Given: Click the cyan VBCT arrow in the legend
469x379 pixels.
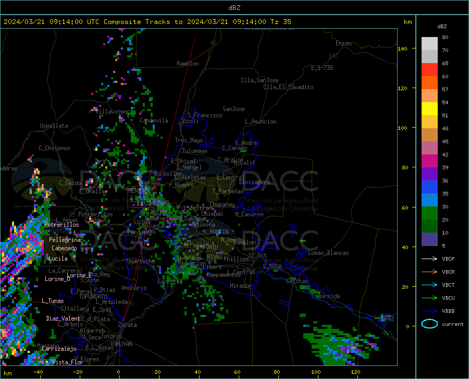Looking at the screenshot, I should pyautogui.click(x=429, y=285).
